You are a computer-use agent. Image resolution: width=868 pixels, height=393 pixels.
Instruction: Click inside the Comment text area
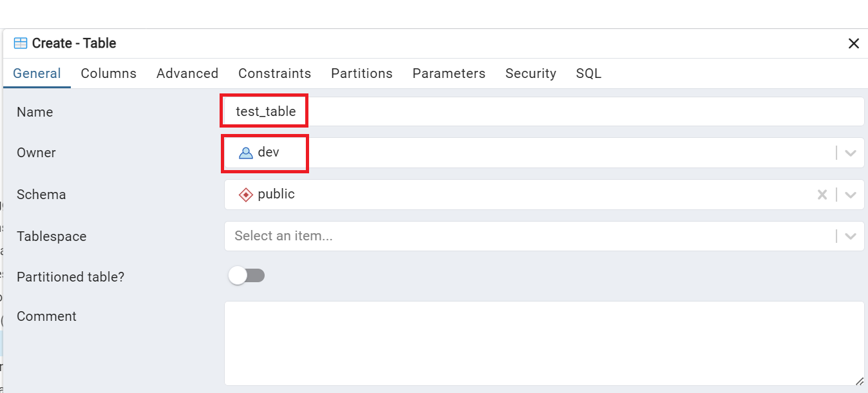pyautogui.click(x=543, y=343)
